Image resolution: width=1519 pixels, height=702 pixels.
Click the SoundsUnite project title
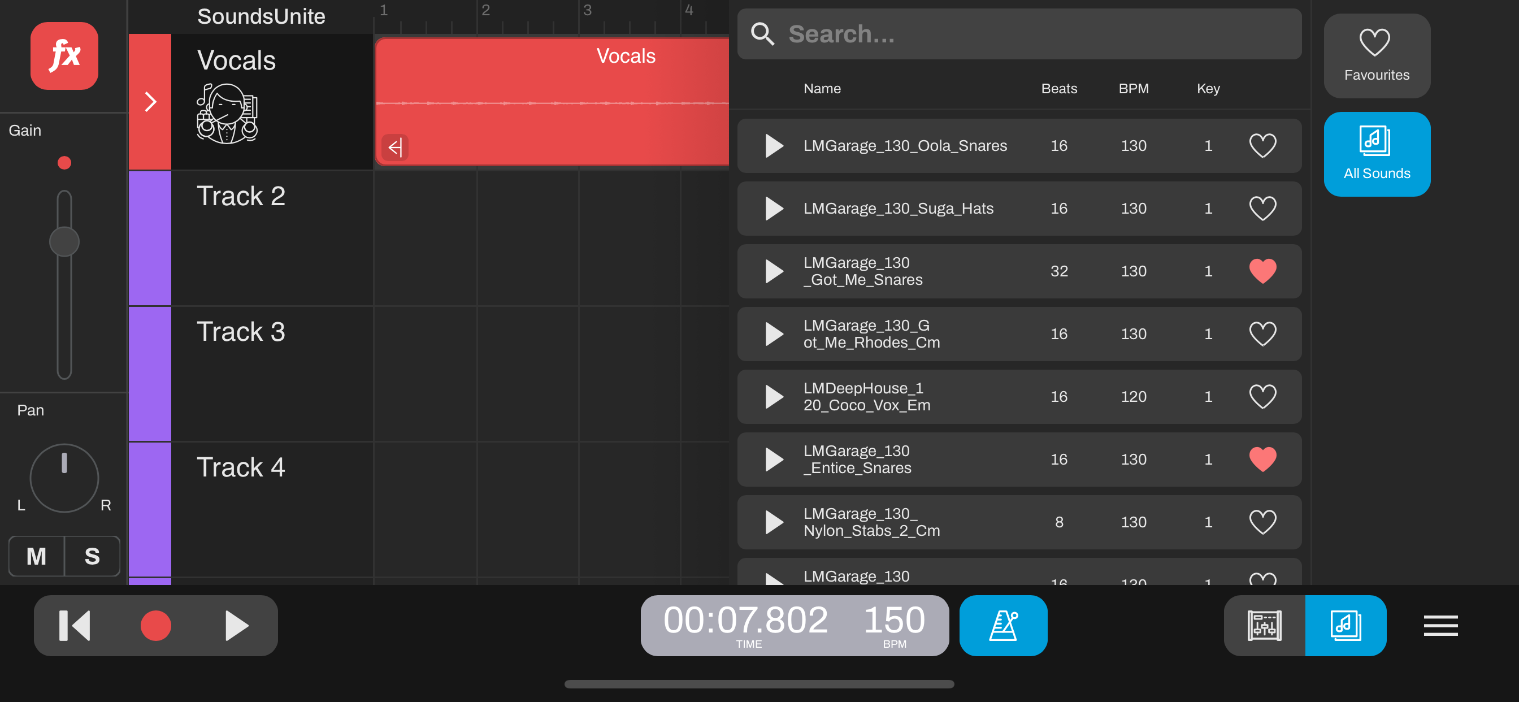pyautogui.click(x=261, y=16)
